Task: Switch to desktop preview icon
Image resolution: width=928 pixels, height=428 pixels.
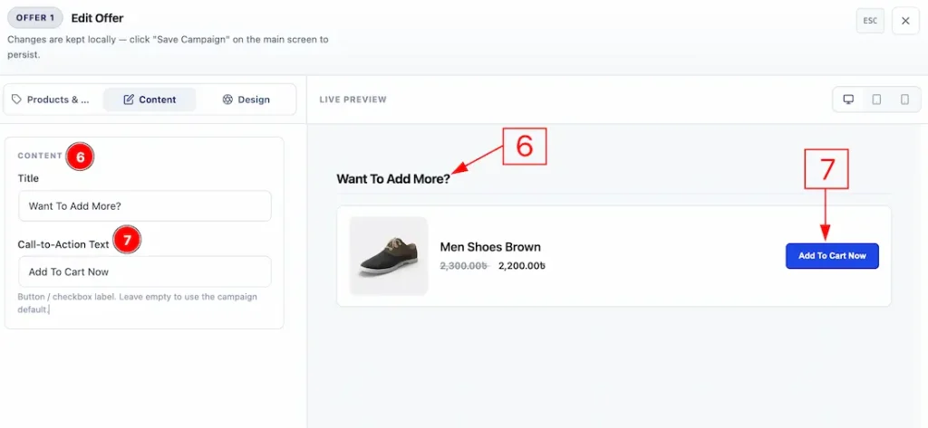Action: click(x=848, y=100)
